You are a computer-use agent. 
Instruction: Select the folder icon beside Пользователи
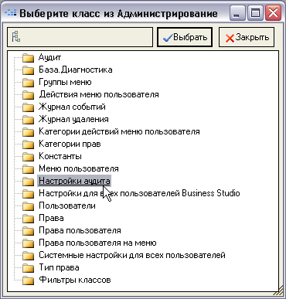click(28, 206)
